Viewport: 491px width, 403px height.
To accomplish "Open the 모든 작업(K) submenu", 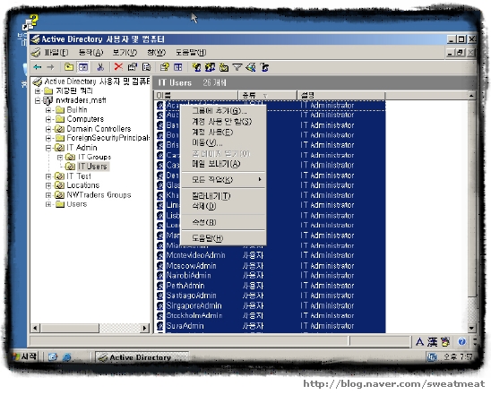I will (x=224, y=180).
